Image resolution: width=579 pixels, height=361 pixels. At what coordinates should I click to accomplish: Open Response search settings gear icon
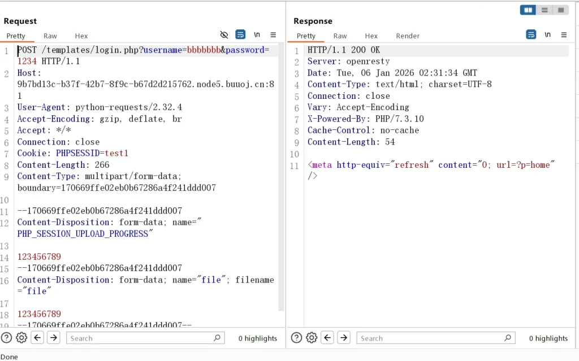point(312,338)
